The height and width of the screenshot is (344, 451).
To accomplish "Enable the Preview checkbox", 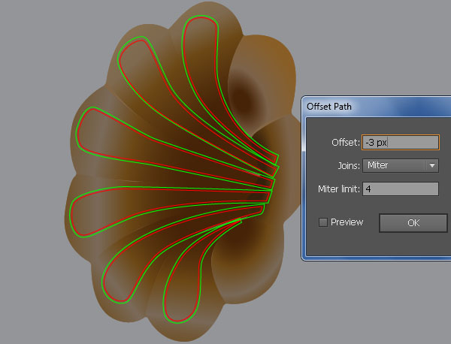I will pyautogui.click(x=323, y=222).
